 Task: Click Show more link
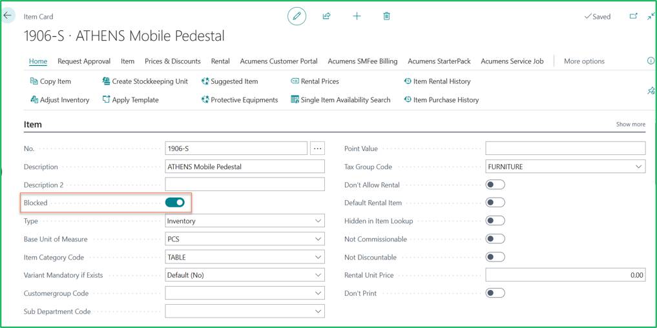[631, 125]
